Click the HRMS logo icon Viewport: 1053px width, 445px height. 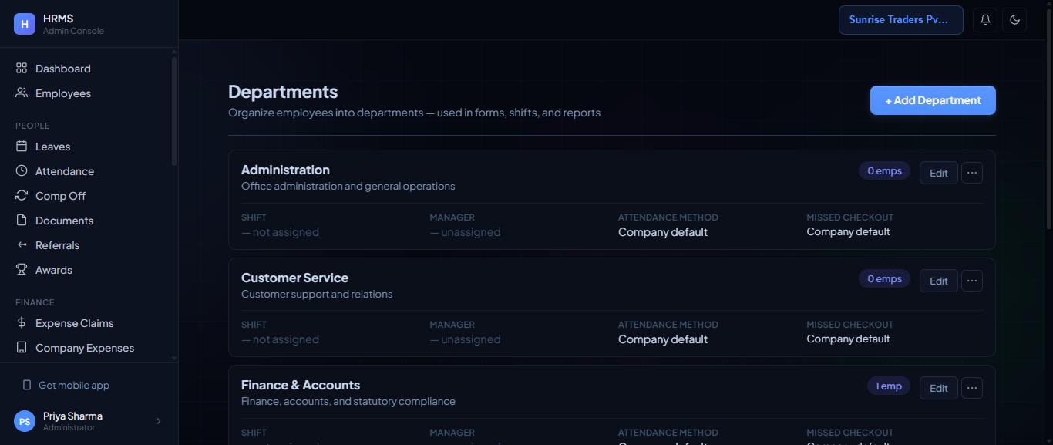coord(25,24)
